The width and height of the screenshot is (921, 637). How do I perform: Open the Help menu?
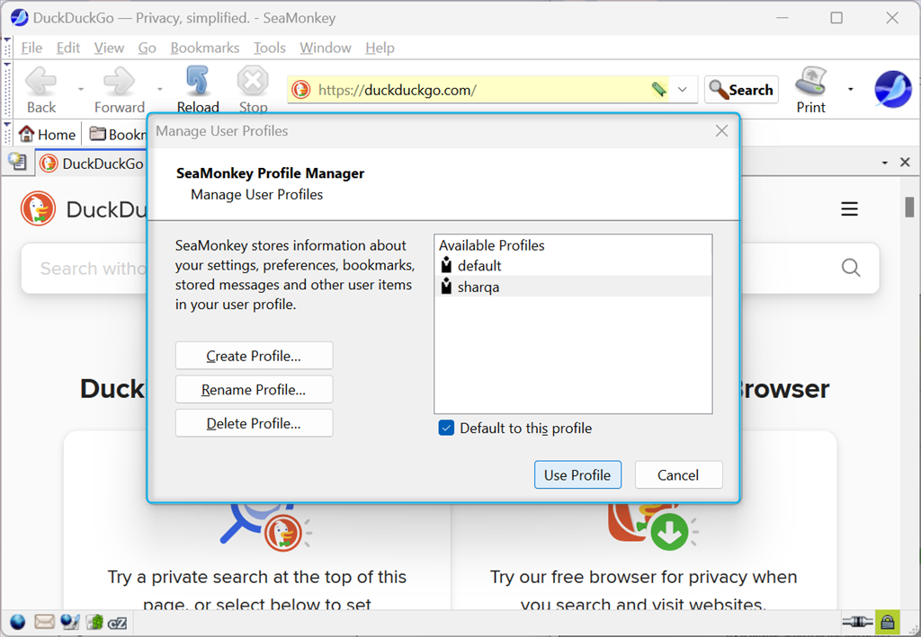pos(380,48)
